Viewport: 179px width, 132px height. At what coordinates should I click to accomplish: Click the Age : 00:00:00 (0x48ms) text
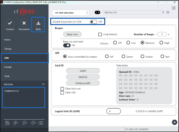click(132, 92)
